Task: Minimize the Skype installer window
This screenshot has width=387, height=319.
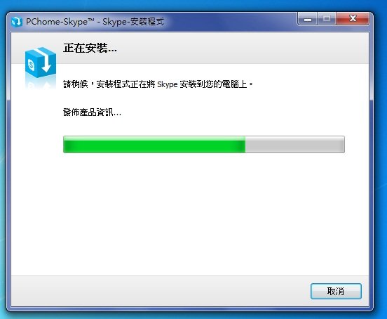Action: click(308, 19)
